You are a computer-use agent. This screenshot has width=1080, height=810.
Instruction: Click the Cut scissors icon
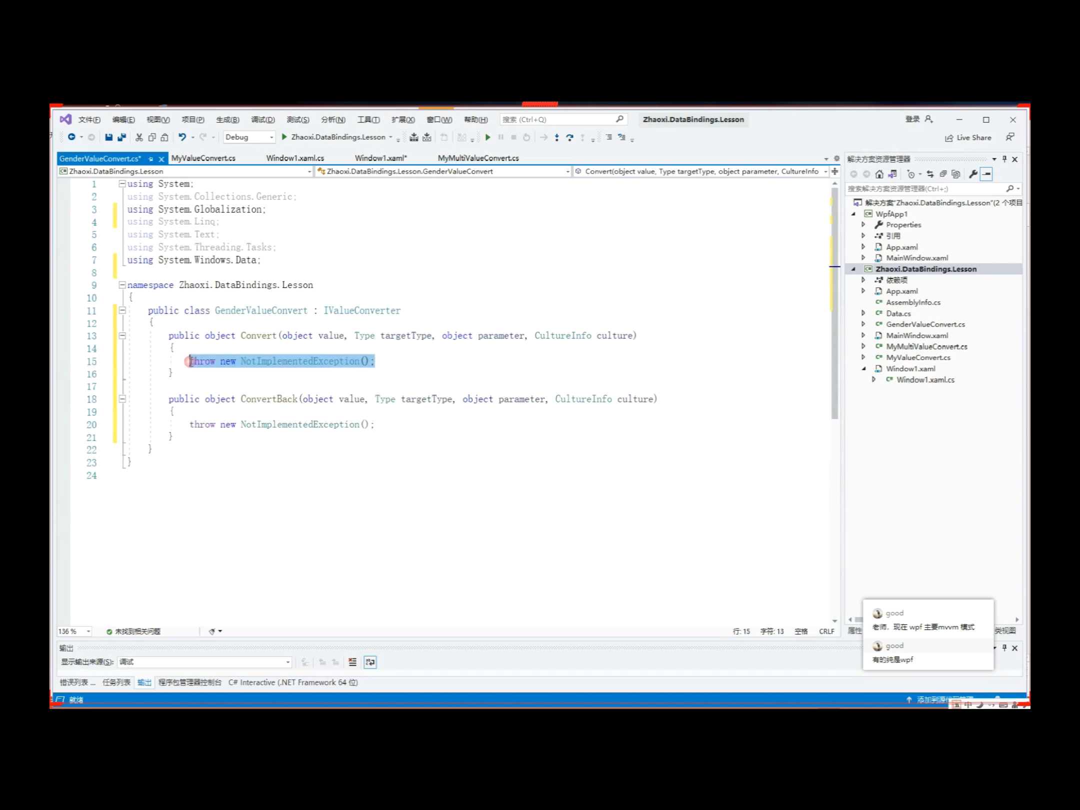pos(139,137)
